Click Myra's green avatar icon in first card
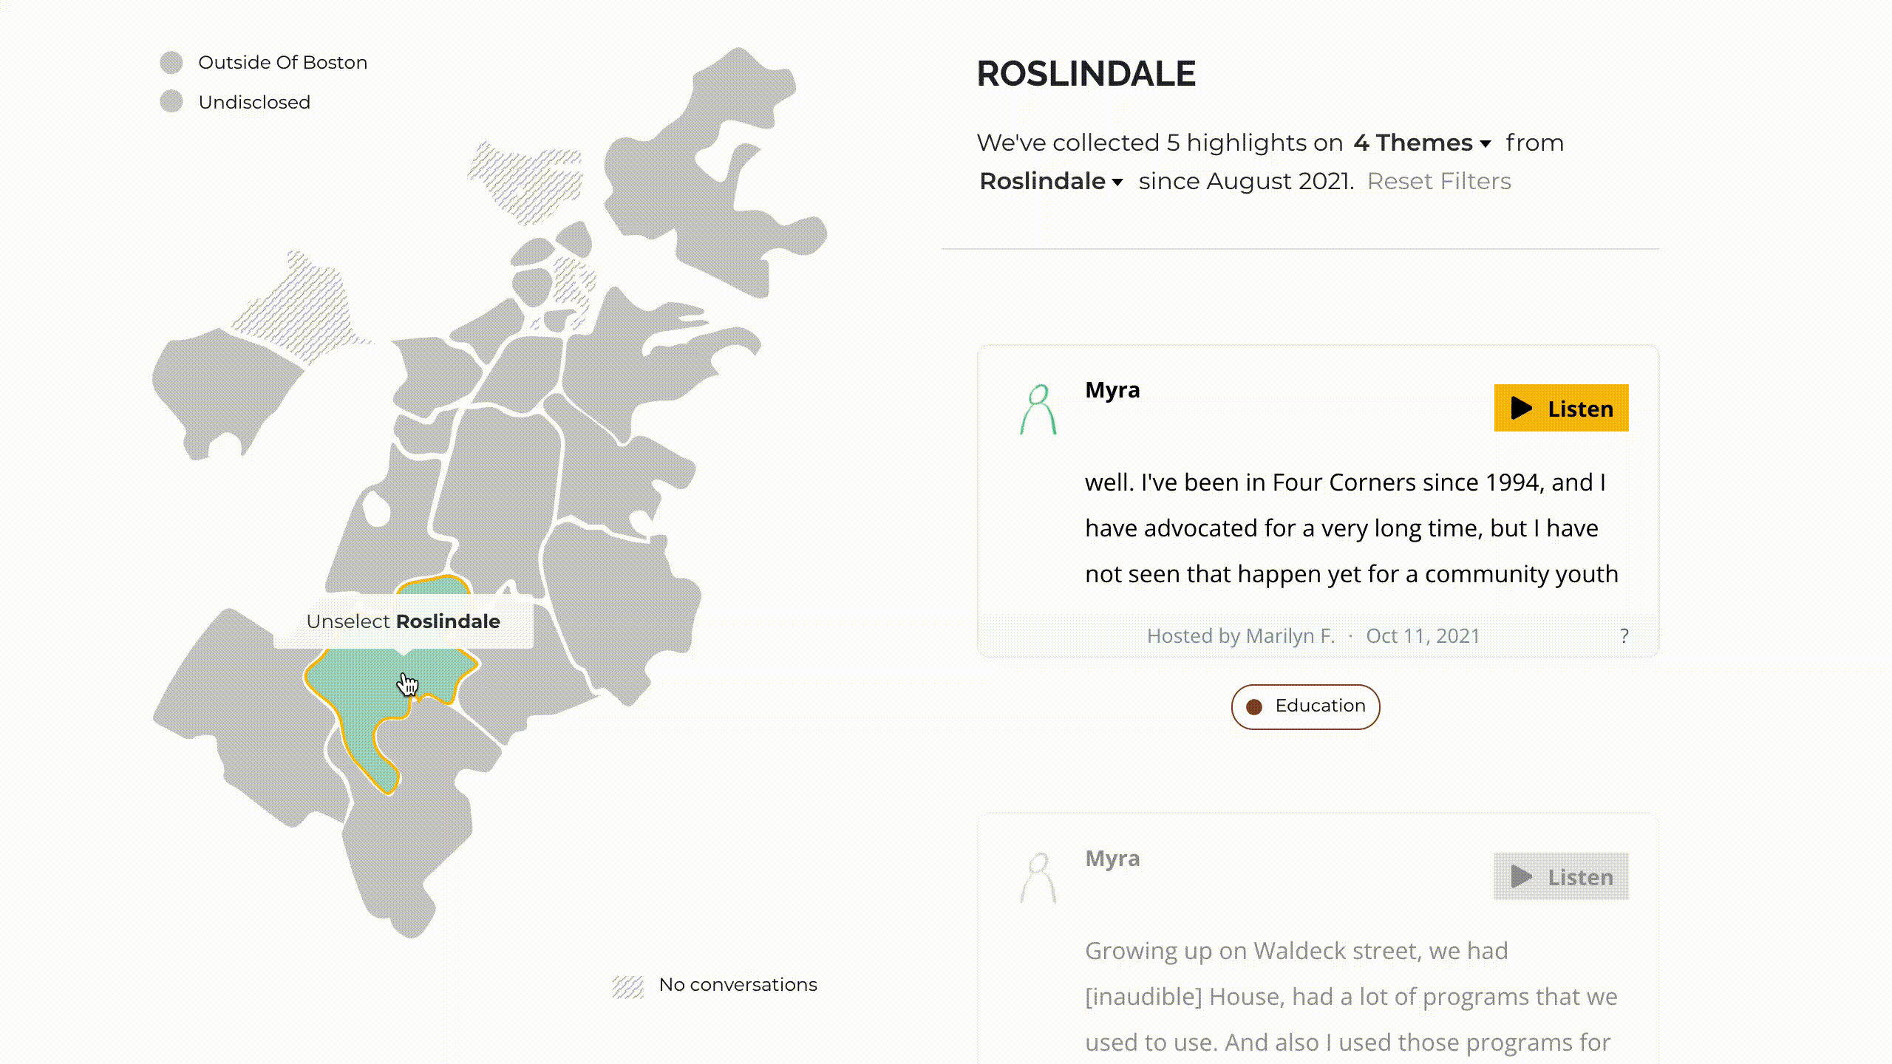The width and height of the screenshot is (1892, 1064). coord(1038,409)
